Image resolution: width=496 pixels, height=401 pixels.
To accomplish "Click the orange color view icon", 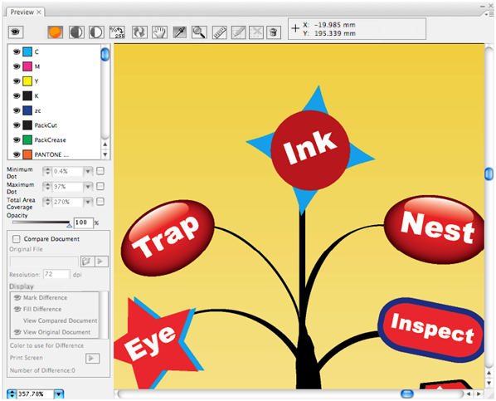I will (x=55, y=32).
